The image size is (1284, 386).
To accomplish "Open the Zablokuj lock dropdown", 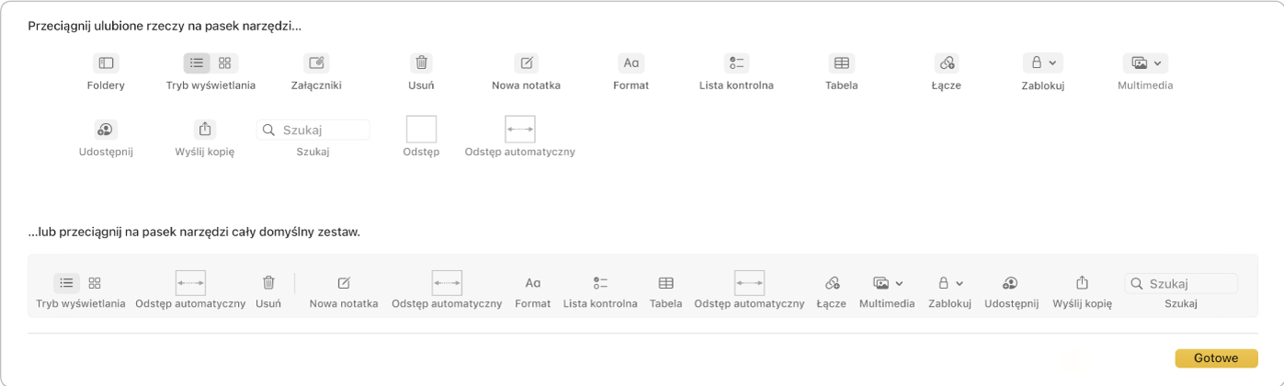I will click(1043, 63).
